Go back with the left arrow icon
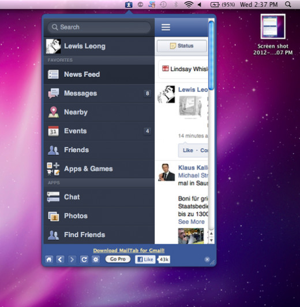300x307 pixels. [60, 260]
